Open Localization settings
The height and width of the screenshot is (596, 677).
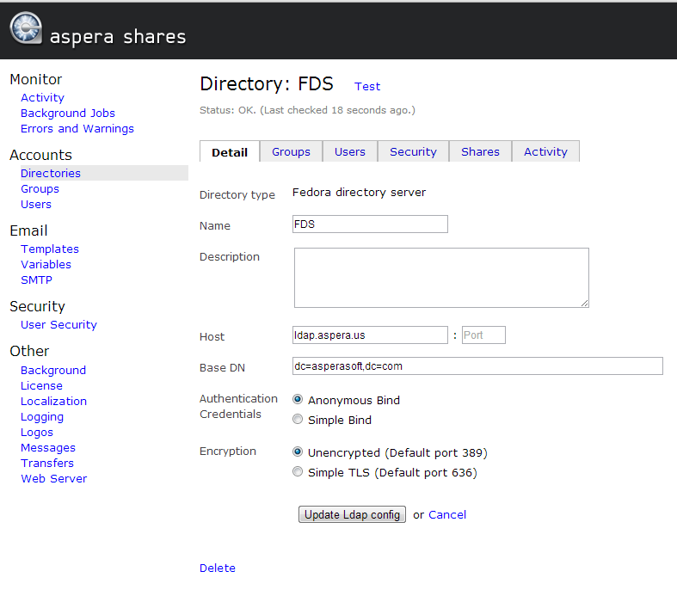pos(53,402)
